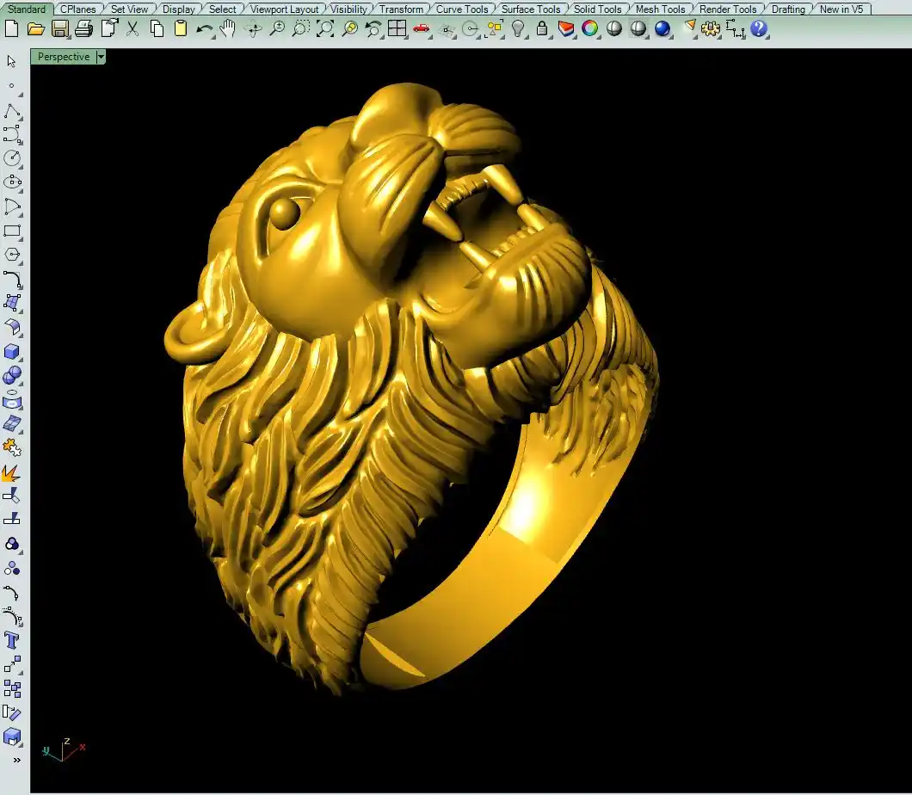Click the Perspective viewport title

click(x=63, y=57)
